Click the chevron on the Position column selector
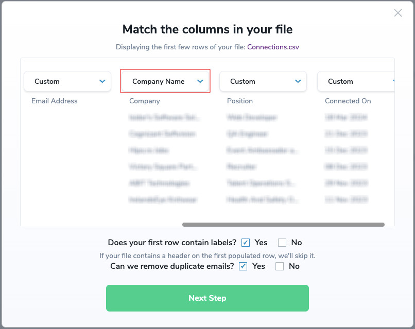 298,81
